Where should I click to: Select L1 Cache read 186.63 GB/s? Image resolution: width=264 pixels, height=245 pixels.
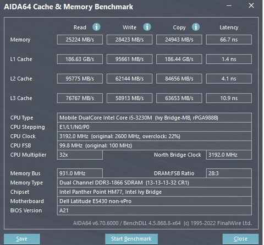pyautogui.click(x=80, y=59)
